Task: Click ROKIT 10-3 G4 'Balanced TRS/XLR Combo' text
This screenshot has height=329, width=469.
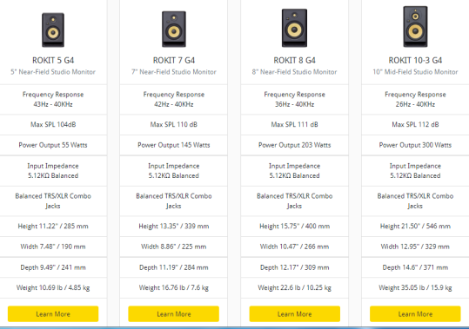Action: [415, 196]
